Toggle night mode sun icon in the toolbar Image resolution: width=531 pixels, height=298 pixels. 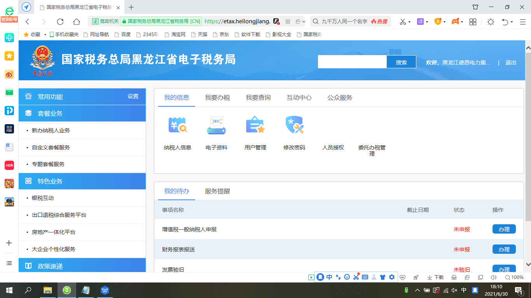[491, 22]
